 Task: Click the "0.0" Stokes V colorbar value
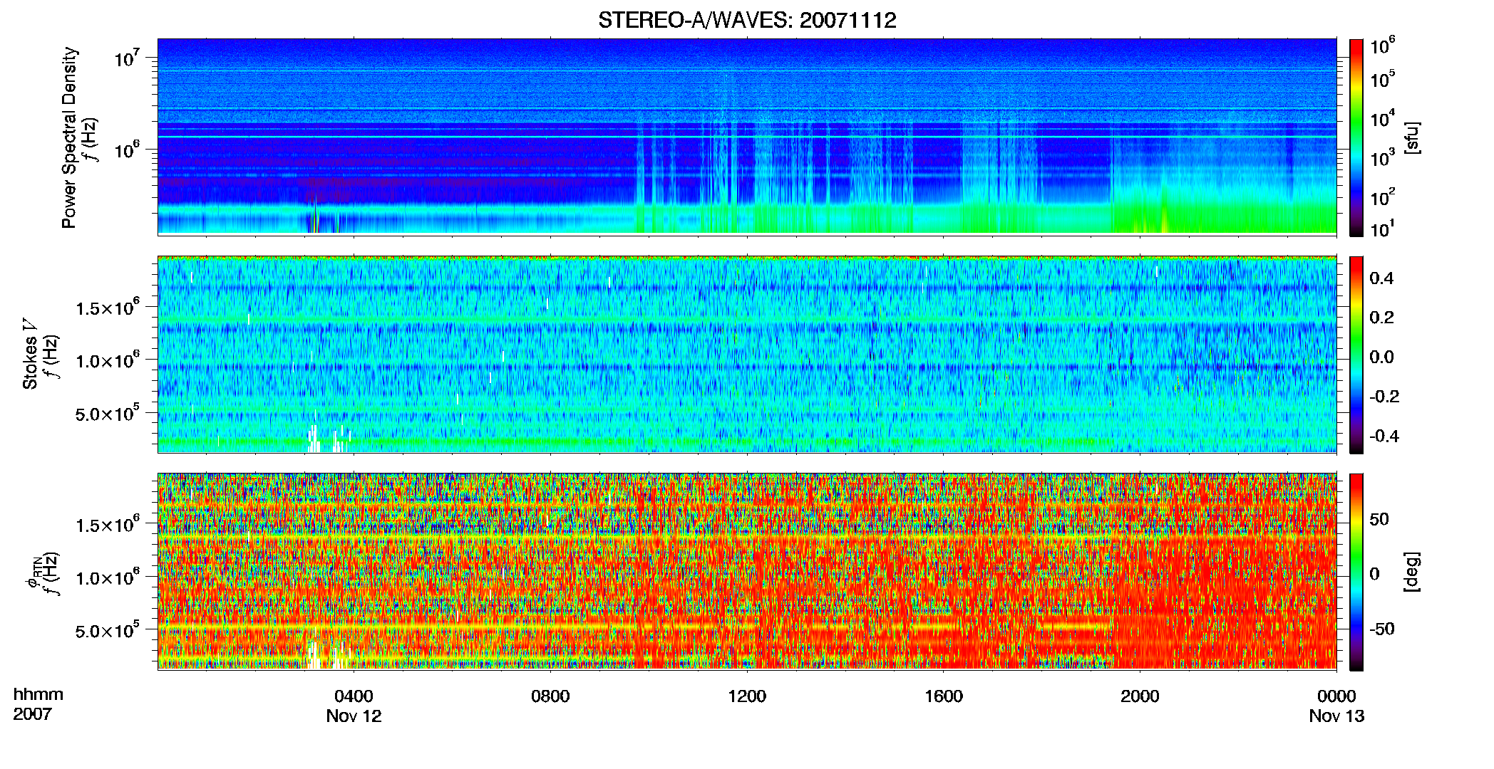[x=1381, y=357]
